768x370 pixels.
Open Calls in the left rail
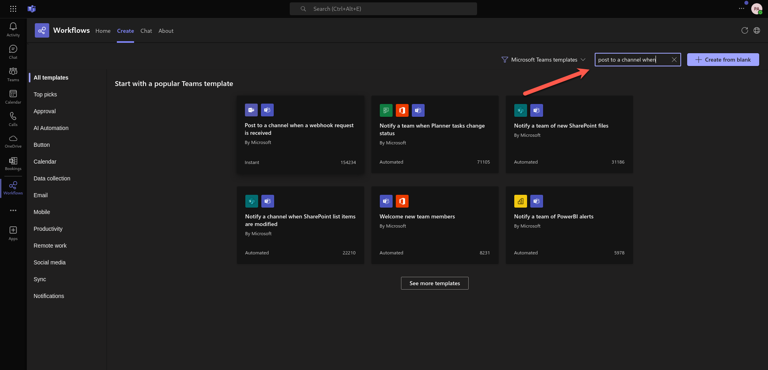coord(13,119)
